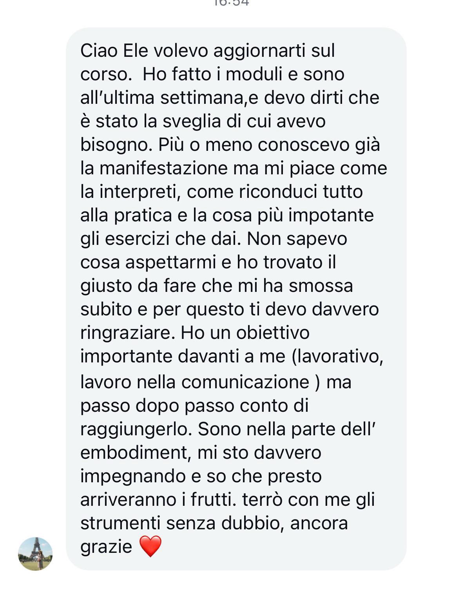Tap the word 'comunicazione' in the bubble
This screenshot has width=462, height=592.
(245, 382)
